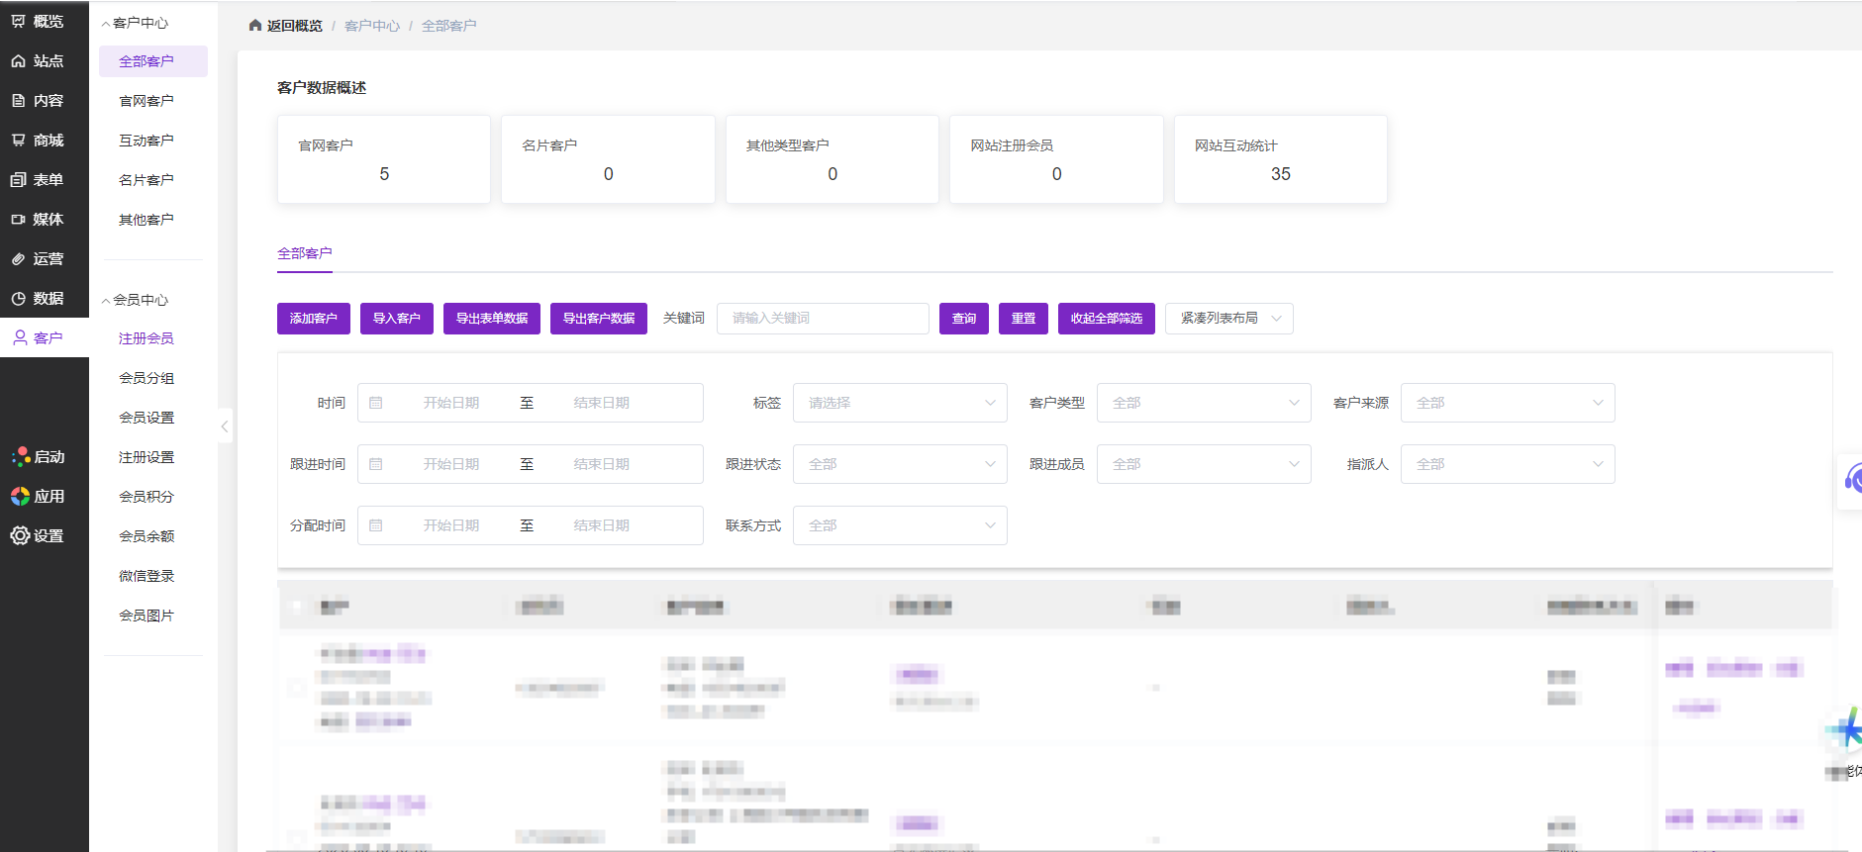Click the 概览 overview icon in sidebar
Screen dimensions: 1862x852
pyautogui.click(x=18, y=21)
